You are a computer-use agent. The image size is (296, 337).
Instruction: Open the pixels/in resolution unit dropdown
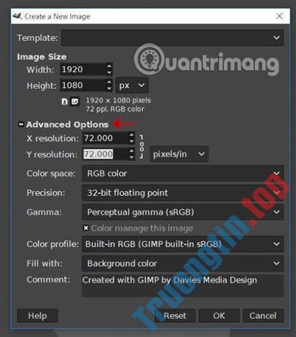click(x=179, y=154)
